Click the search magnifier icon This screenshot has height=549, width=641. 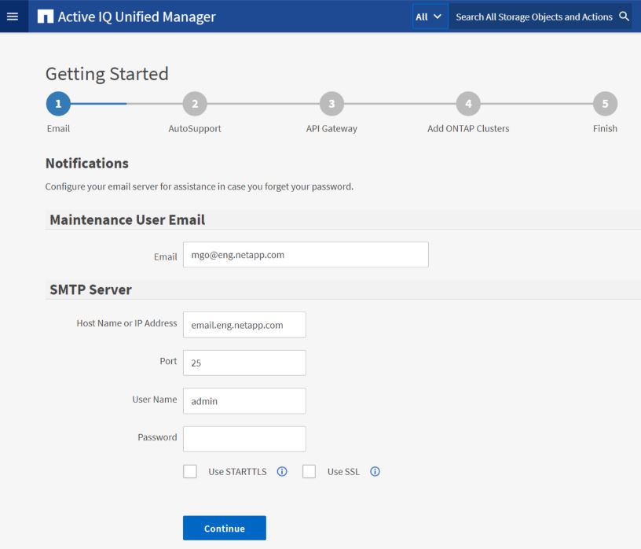tap(624, 16)
